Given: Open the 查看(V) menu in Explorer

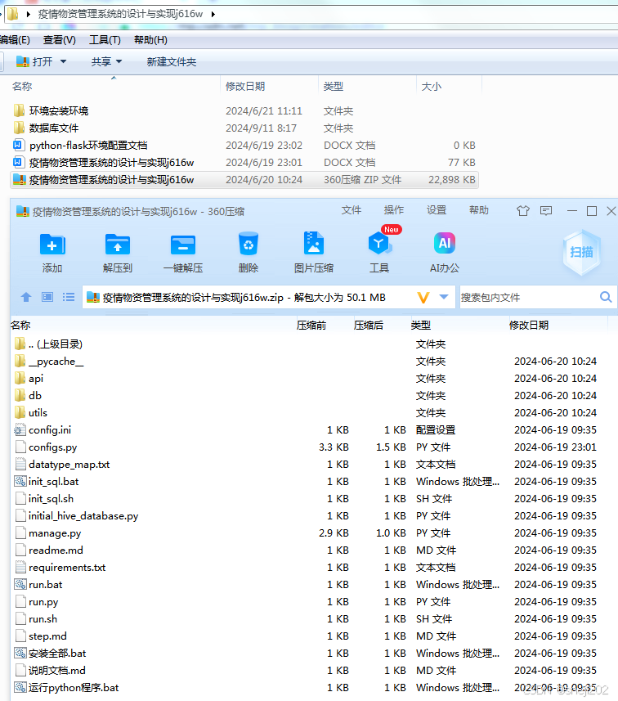Looking at the screenshot, I should pyautogui.click(x=60, y=40).
